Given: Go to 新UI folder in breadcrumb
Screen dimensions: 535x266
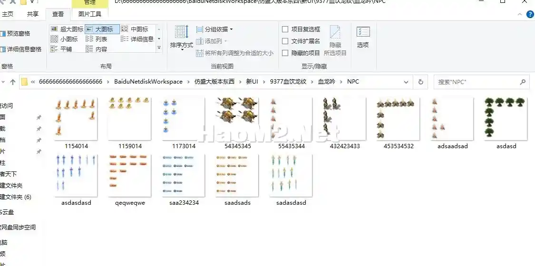Looking at the screenshot, I should pos(252,82).
